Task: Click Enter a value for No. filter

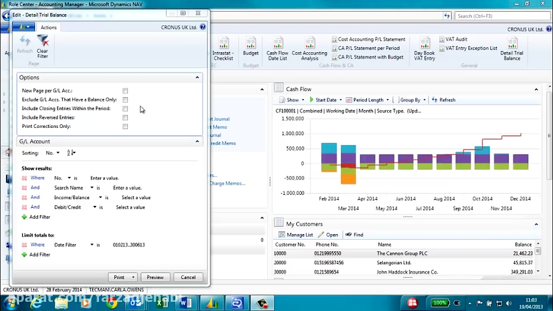Action: (104, 178)
